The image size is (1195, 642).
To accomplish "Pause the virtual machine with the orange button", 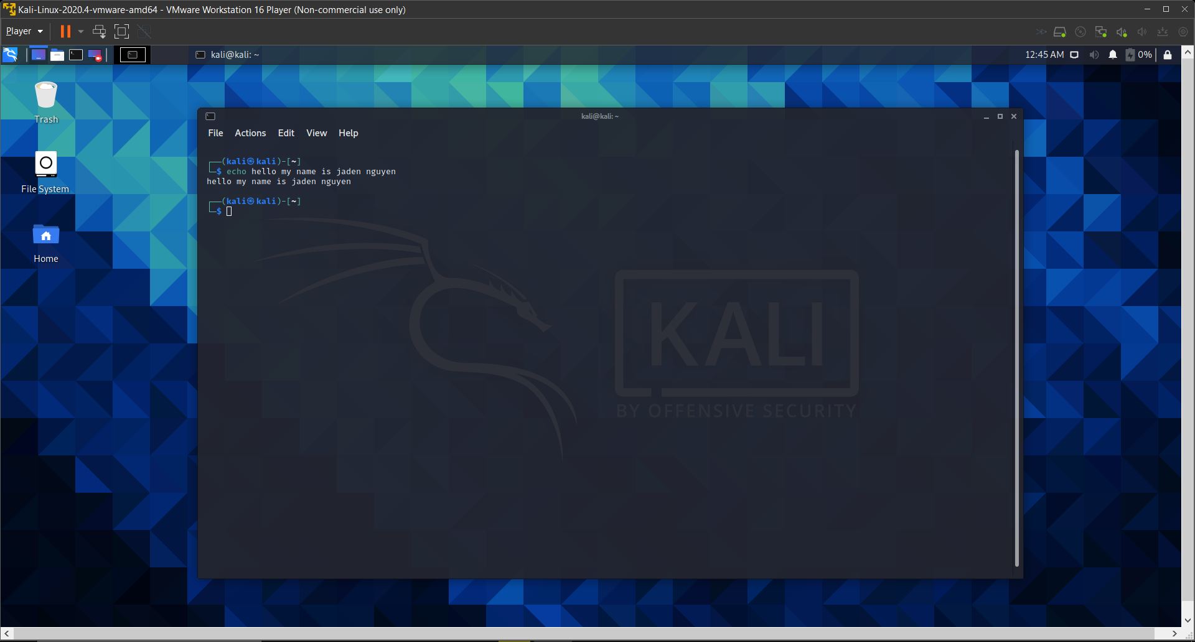I will click(x=65, y=31).
